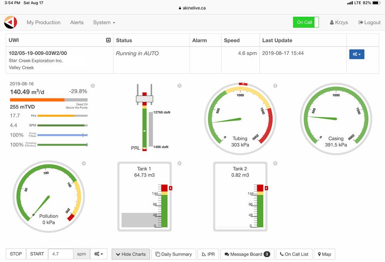Toggle the collapse icon in the UWI header
This screenshot has height=262, width=385.
(108, 40)
